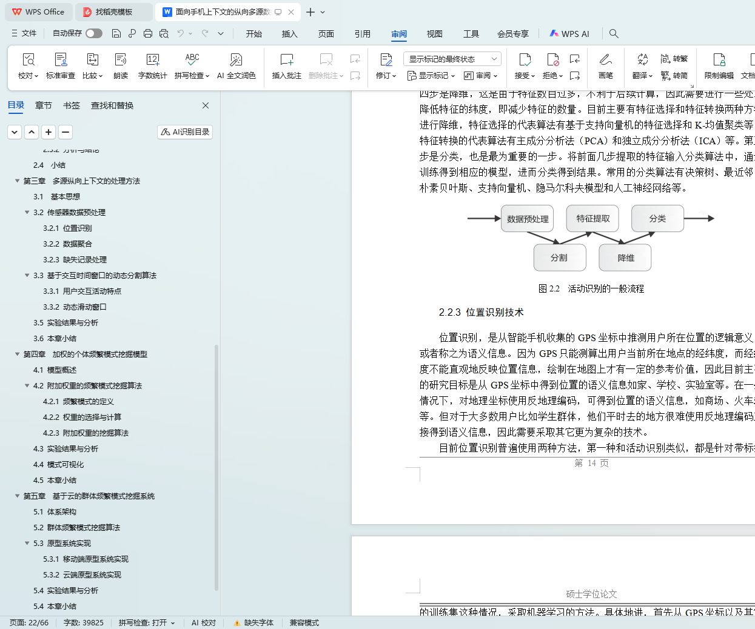755x629 pixels.
Task: Switch to the 开始 ribbon tab
Action: [254, 34]
